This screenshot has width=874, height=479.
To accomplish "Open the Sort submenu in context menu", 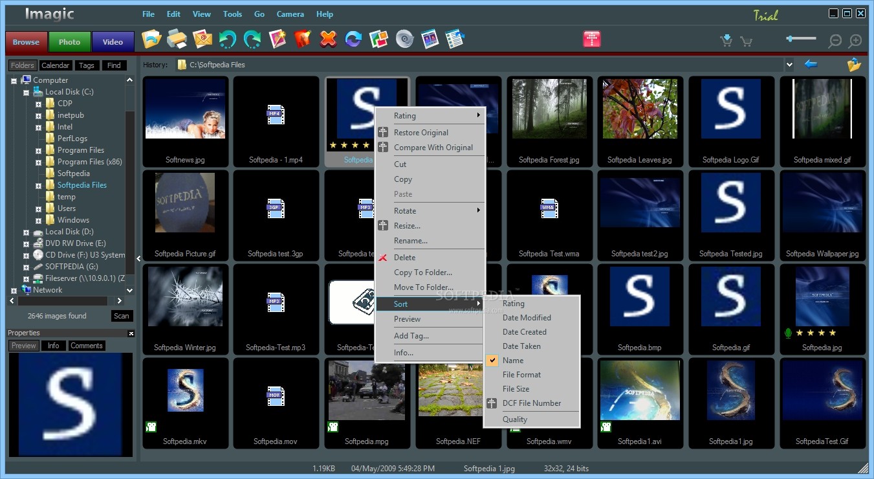I will [x=430, y=304].
